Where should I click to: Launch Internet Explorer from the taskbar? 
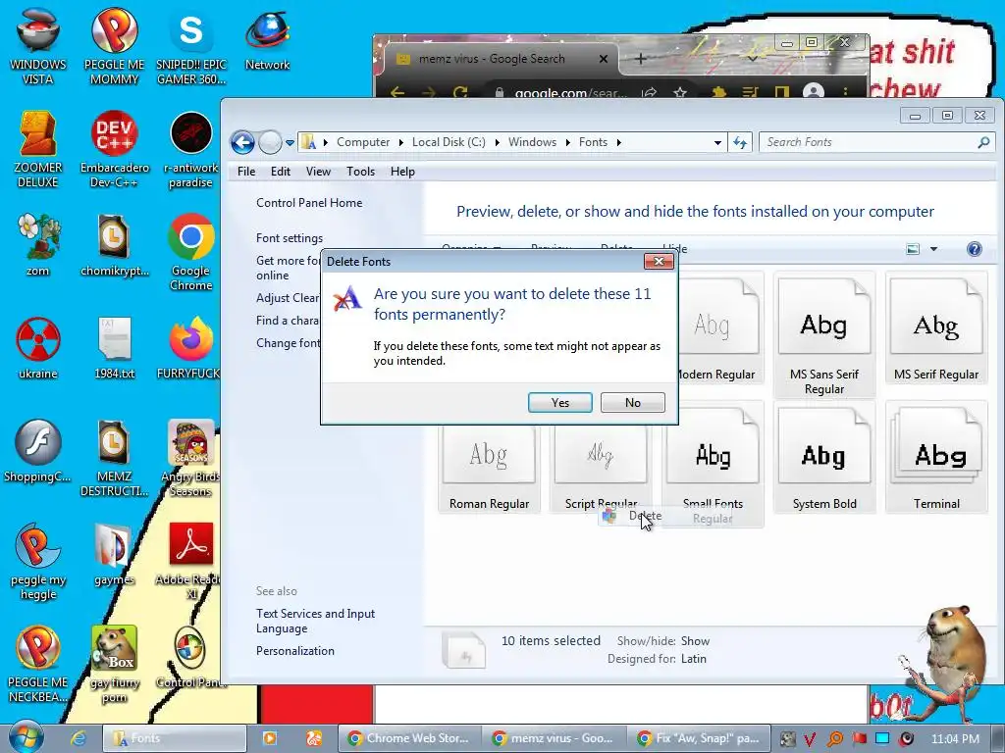click(79, 738)
